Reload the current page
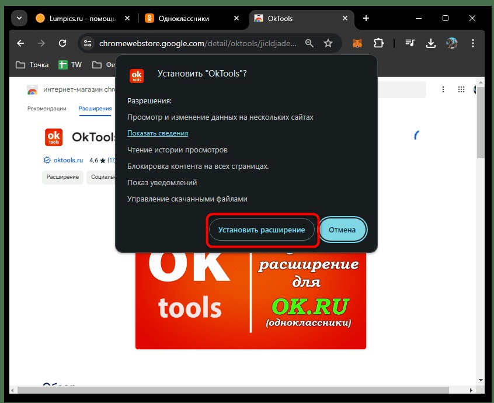This screenshot has height=403, width=494. tap(62, 43)
